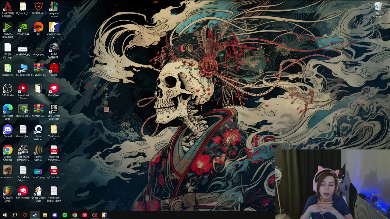Open Discord from the taskbar
390x219 pixels.
coord(55,215)
